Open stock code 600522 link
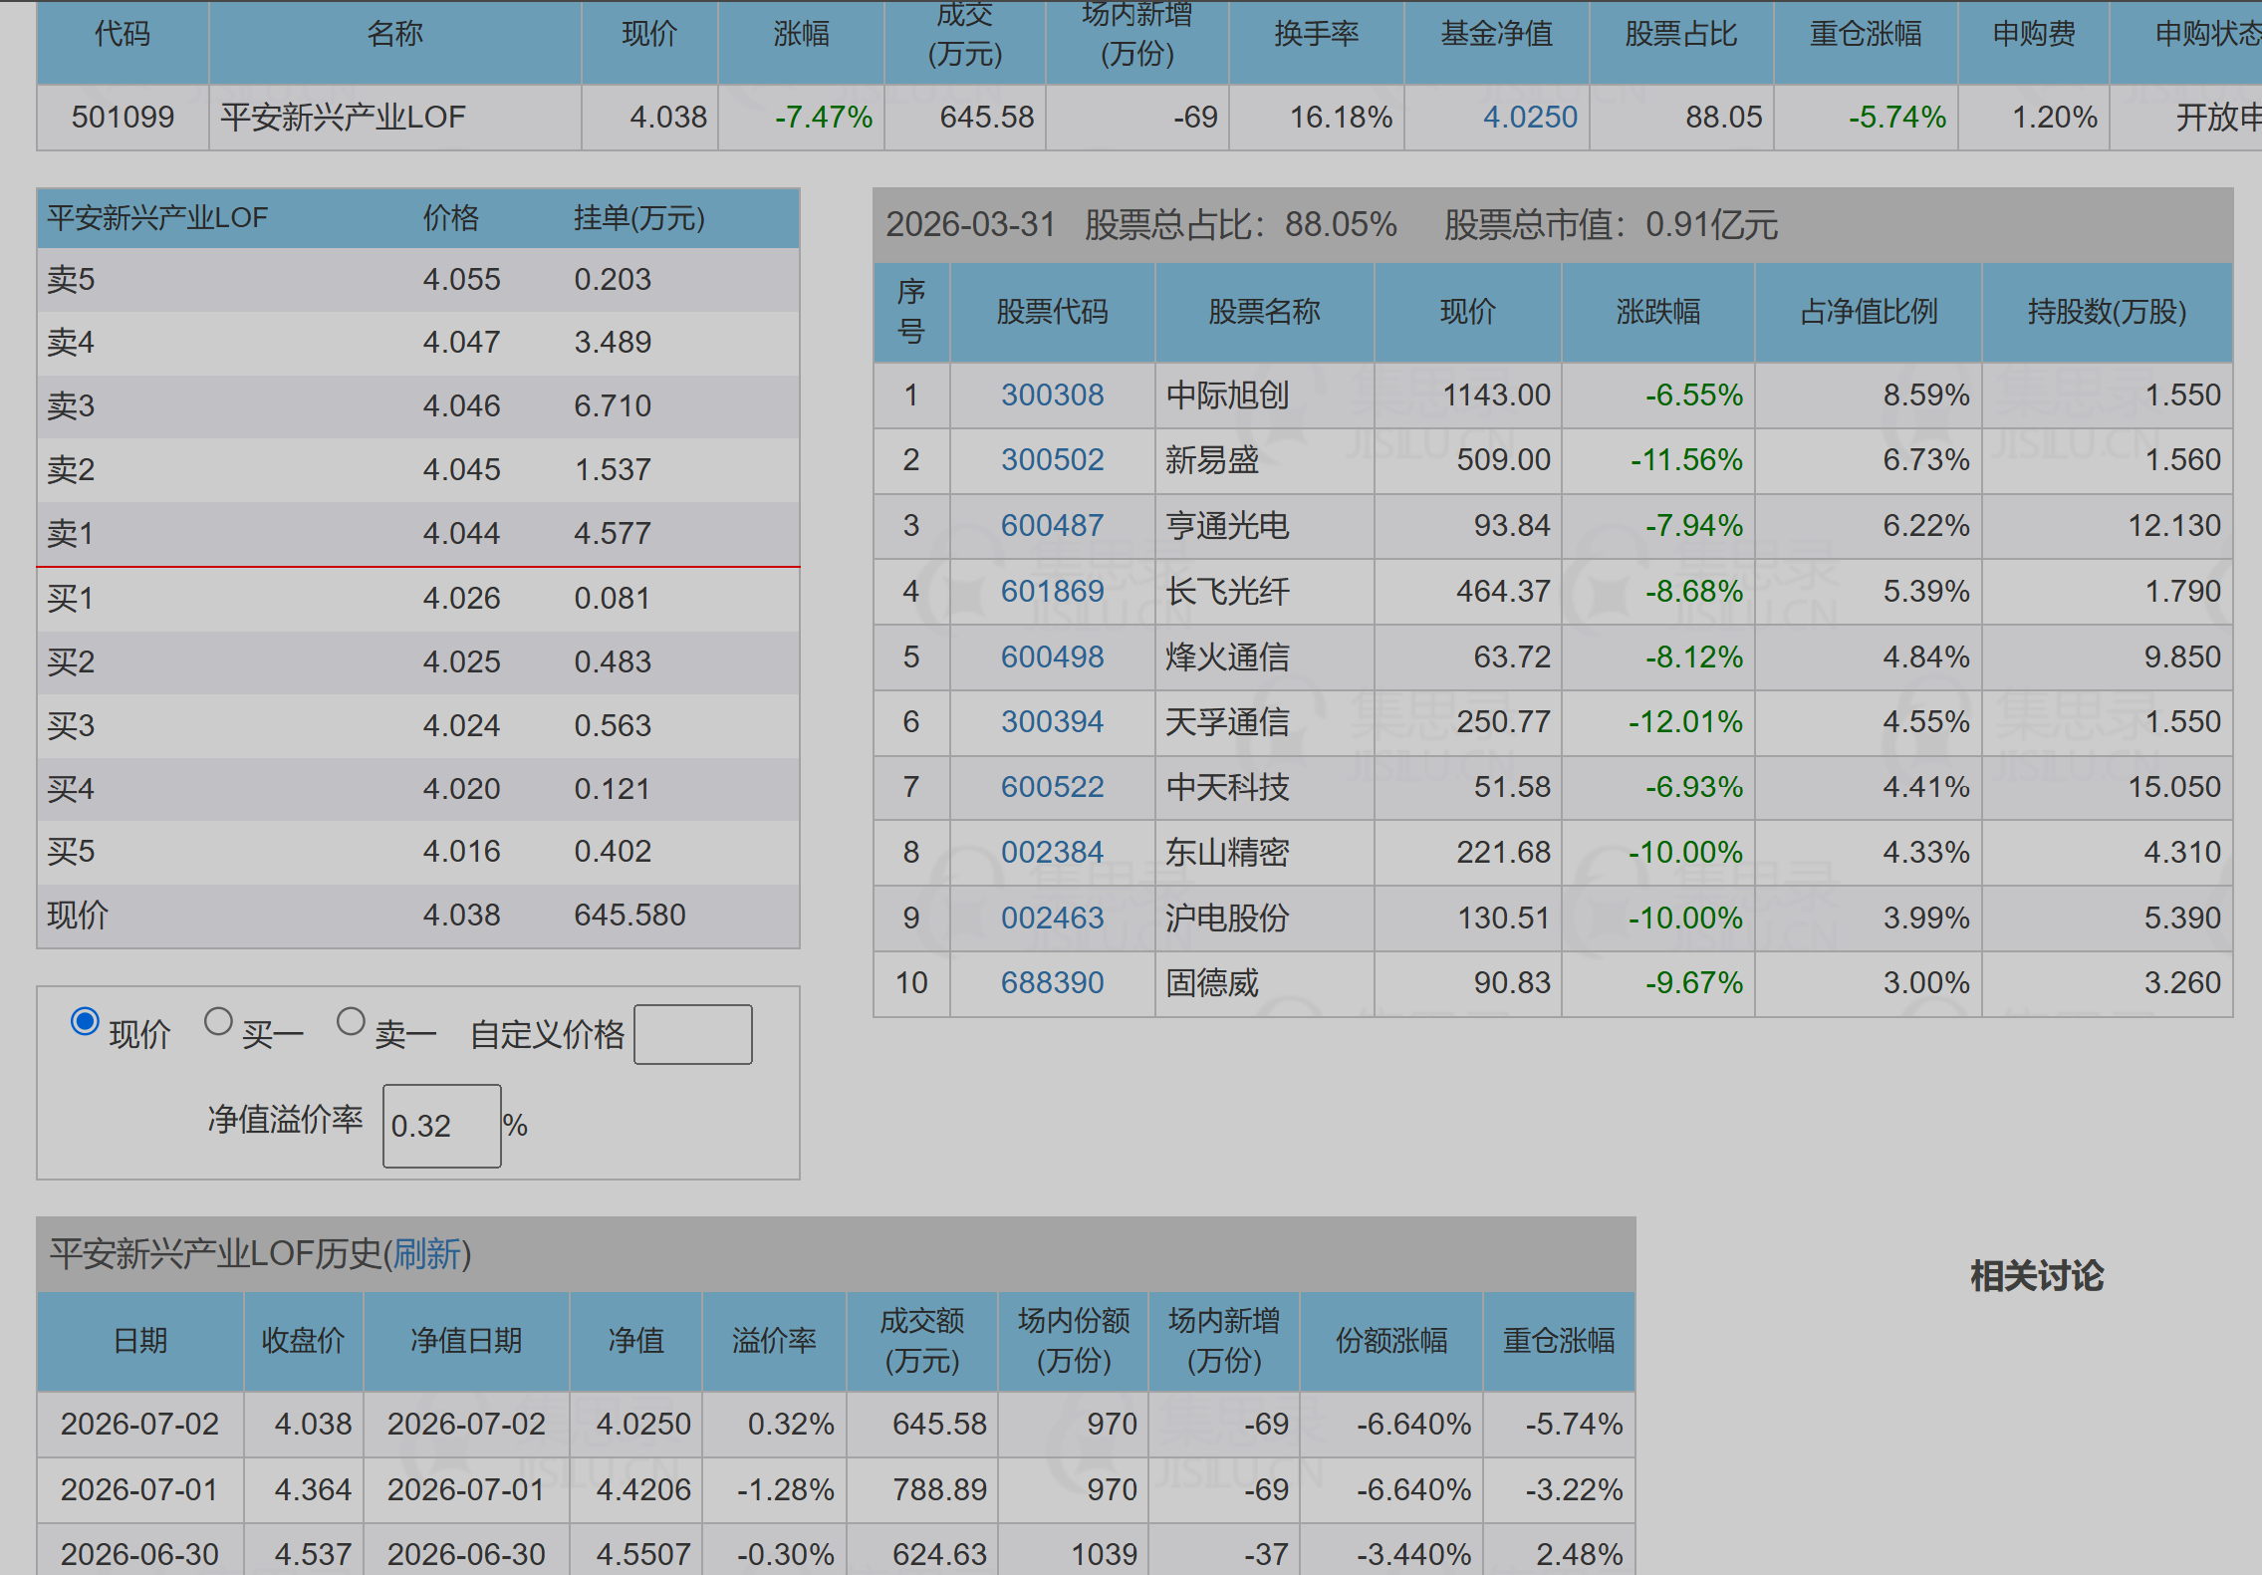The width and height of the screenshot is (2262, 1575). [1052, 787]
